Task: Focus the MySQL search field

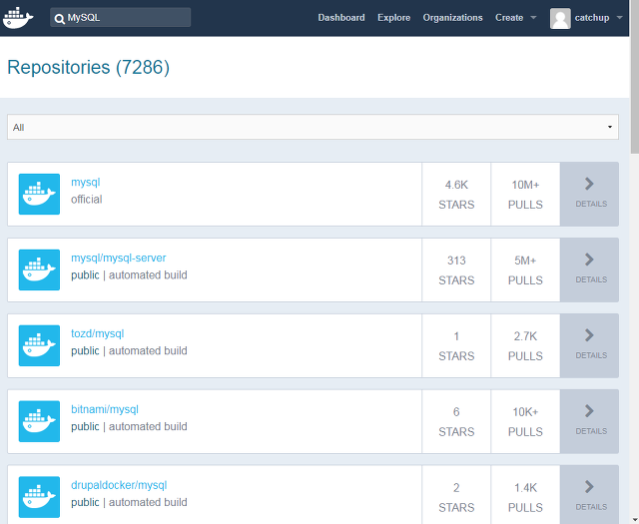Action: point(120,18)
